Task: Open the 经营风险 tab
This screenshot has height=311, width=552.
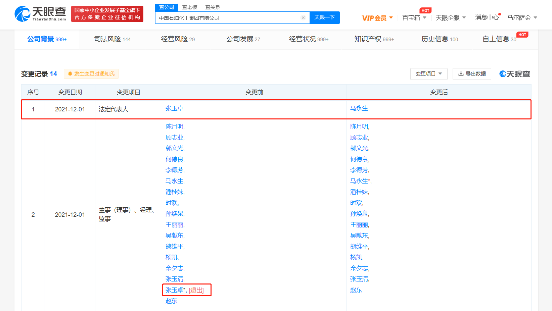Action: coord(178,39)
